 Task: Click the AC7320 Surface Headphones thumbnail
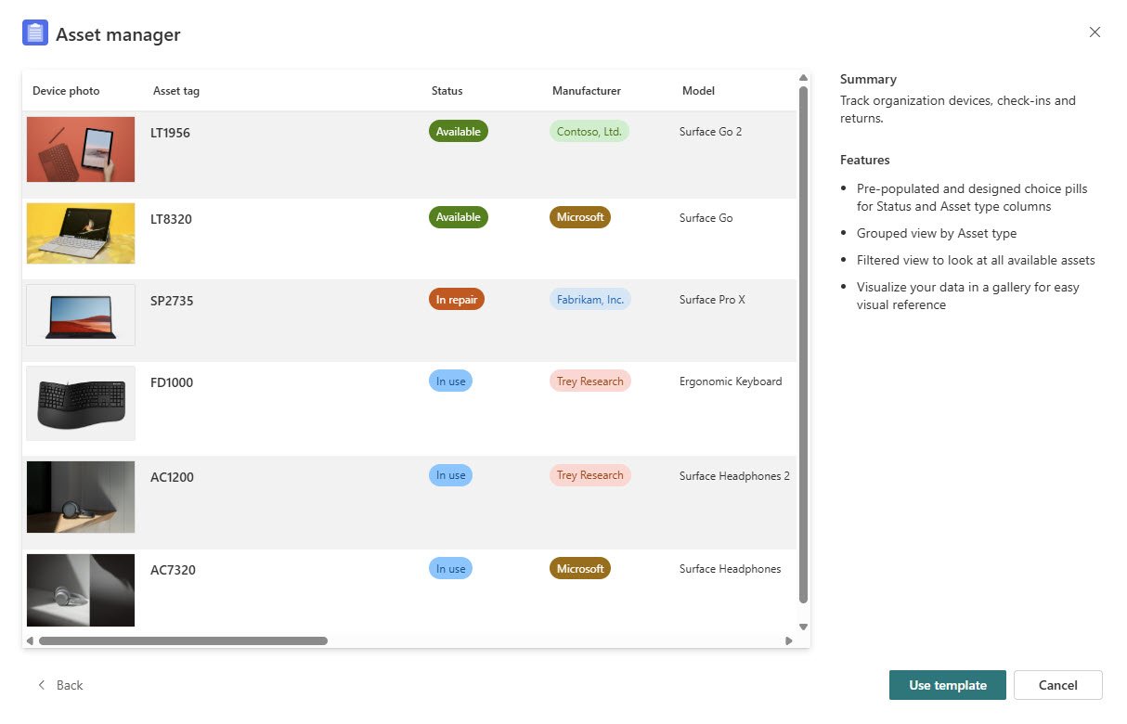coord(81,590)
